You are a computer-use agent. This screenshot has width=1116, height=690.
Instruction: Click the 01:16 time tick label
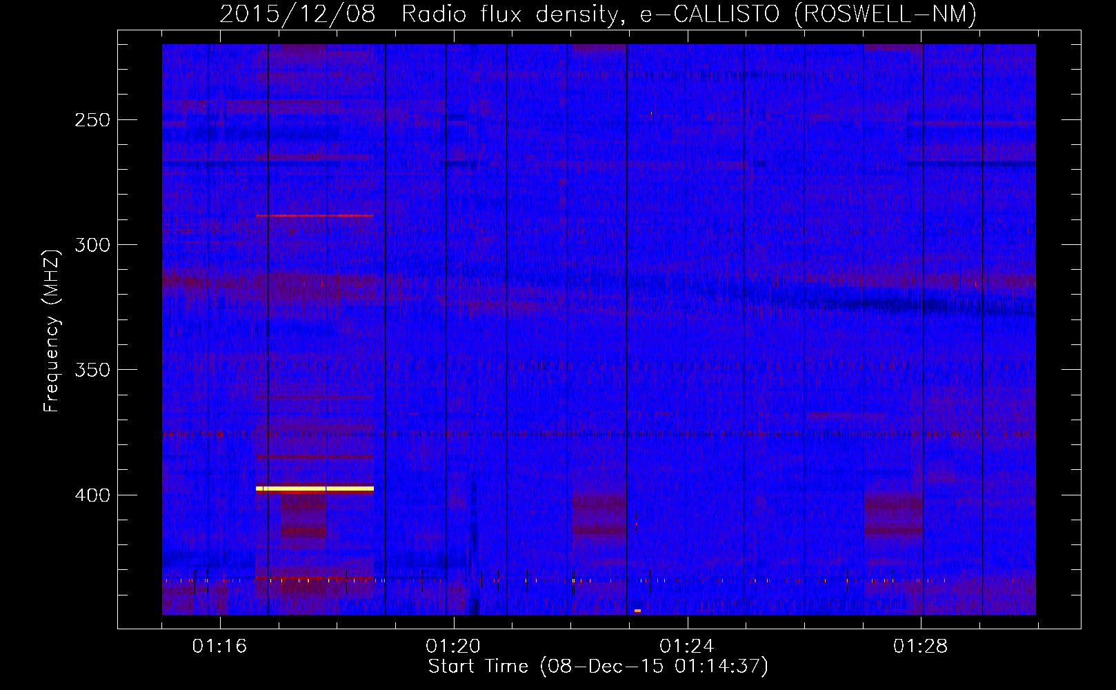pyautogui.click(x=219, y=647)
